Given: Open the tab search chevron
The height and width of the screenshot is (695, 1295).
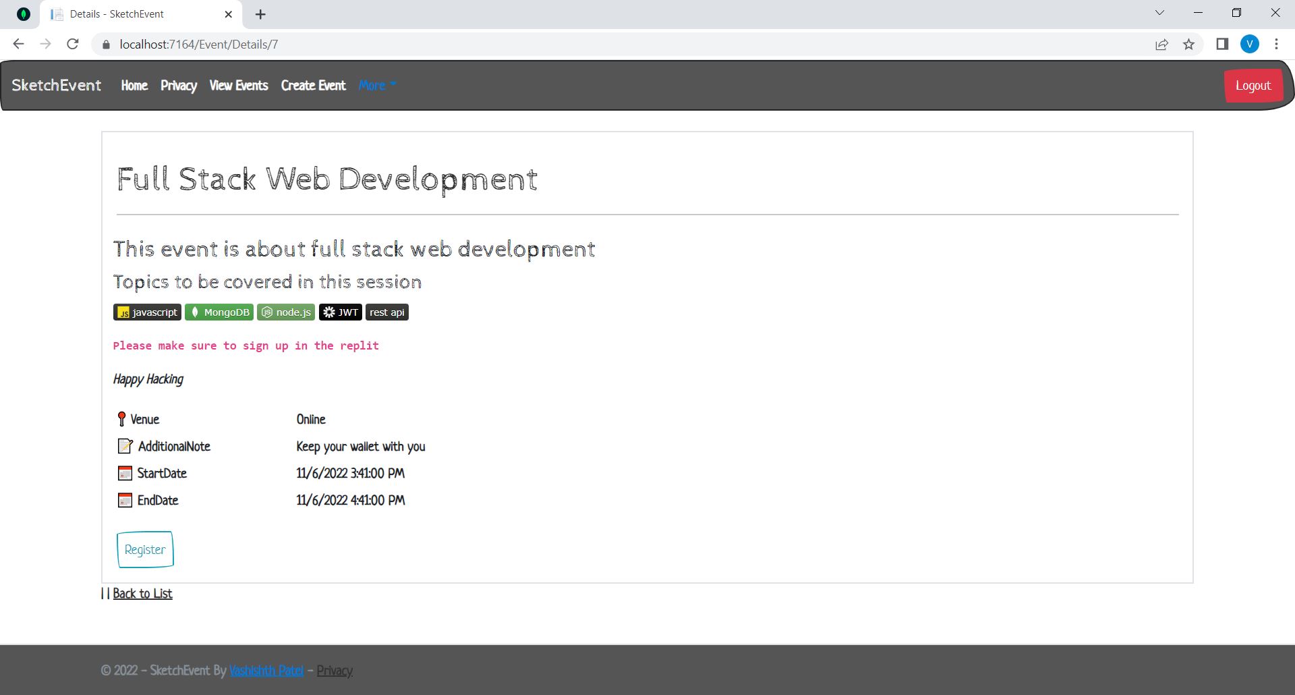Looking at the screenshot, I should [1159, 13].
